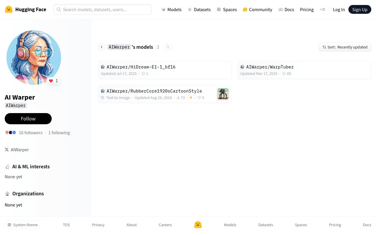Click the RubberCore1920sCartoonStyle walker thumbnail
The width and height of the screenshot is (376, 235).
223,94
